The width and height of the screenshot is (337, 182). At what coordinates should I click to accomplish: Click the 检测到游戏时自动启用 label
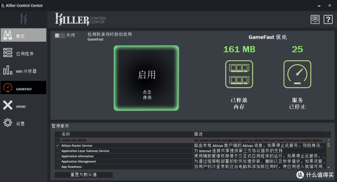click(x=110, y=34)
